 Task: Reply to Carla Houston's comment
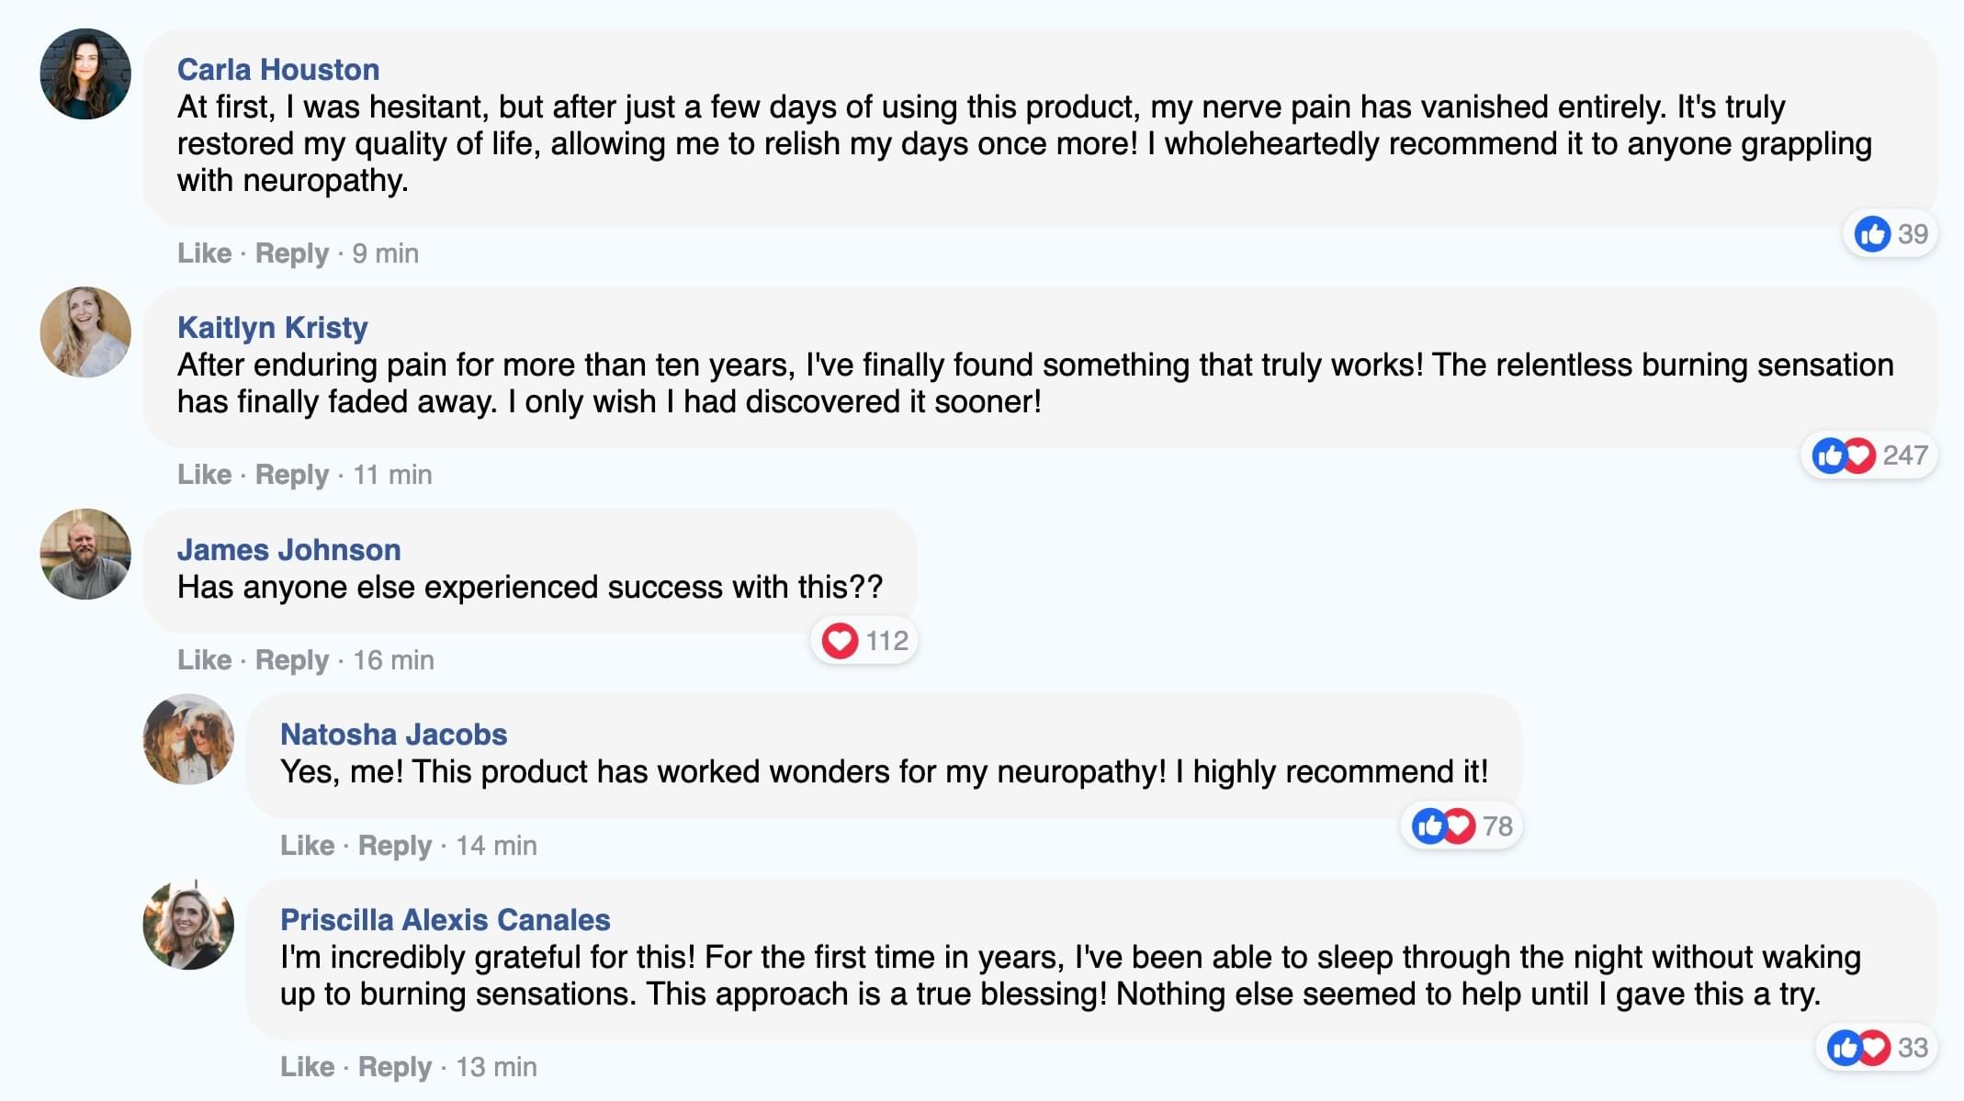[x=291, y=253]
